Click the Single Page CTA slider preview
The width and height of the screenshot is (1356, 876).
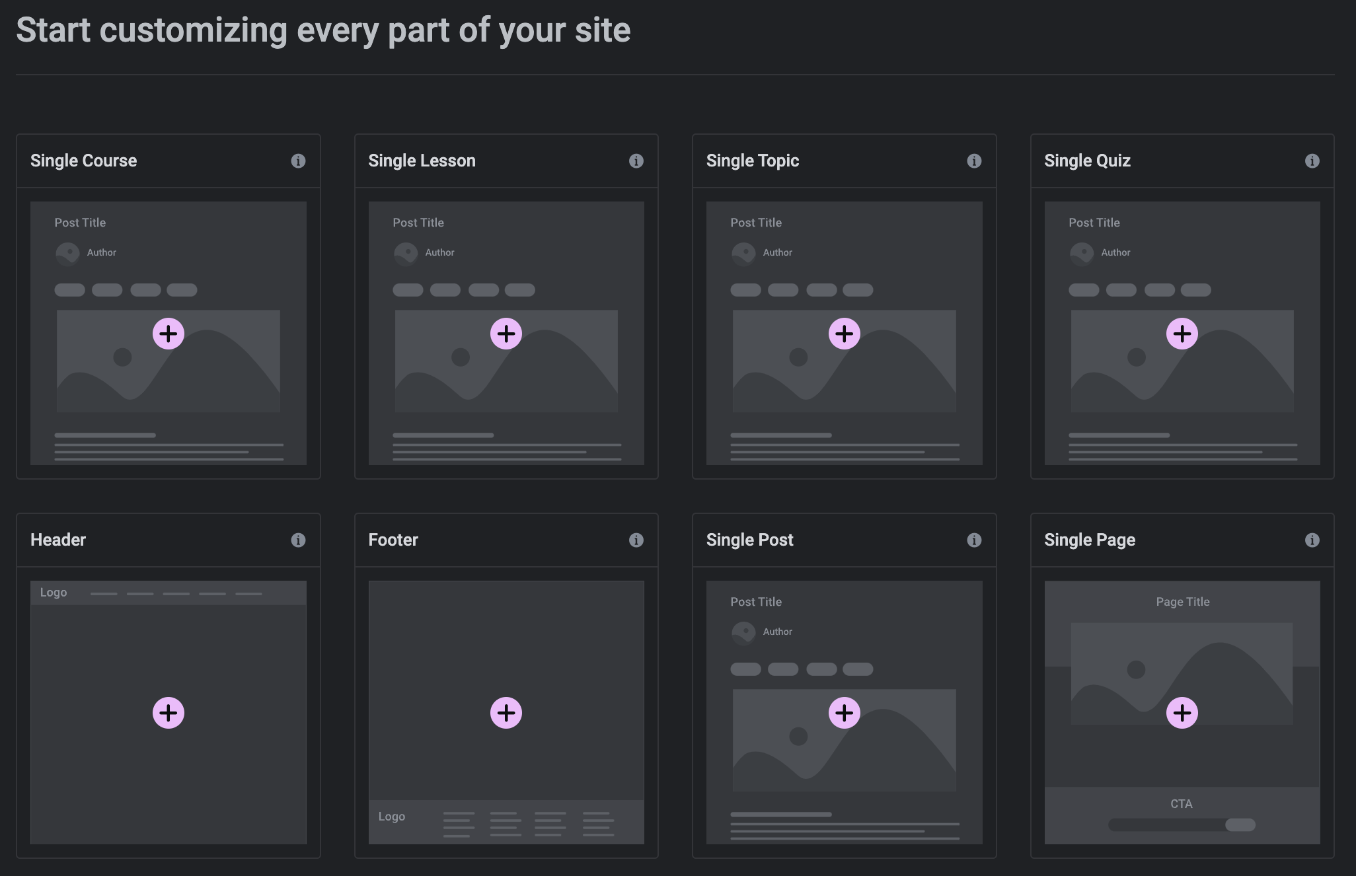(1182, 824)
